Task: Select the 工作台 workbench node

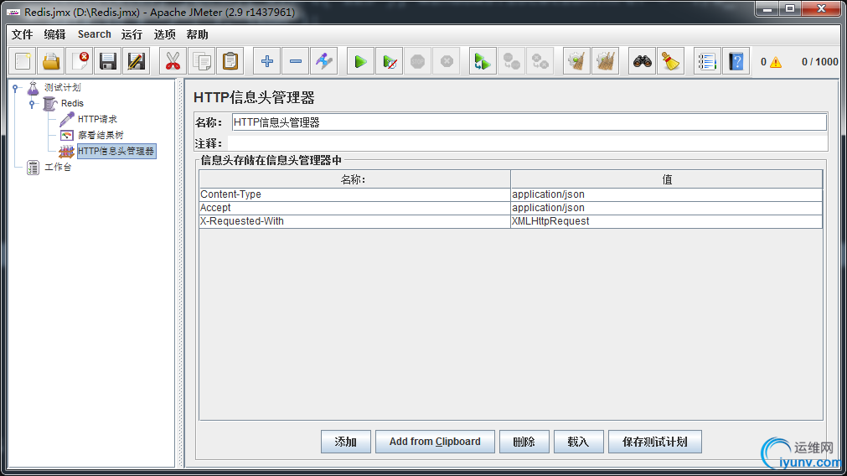Action: tap(58, 167)
